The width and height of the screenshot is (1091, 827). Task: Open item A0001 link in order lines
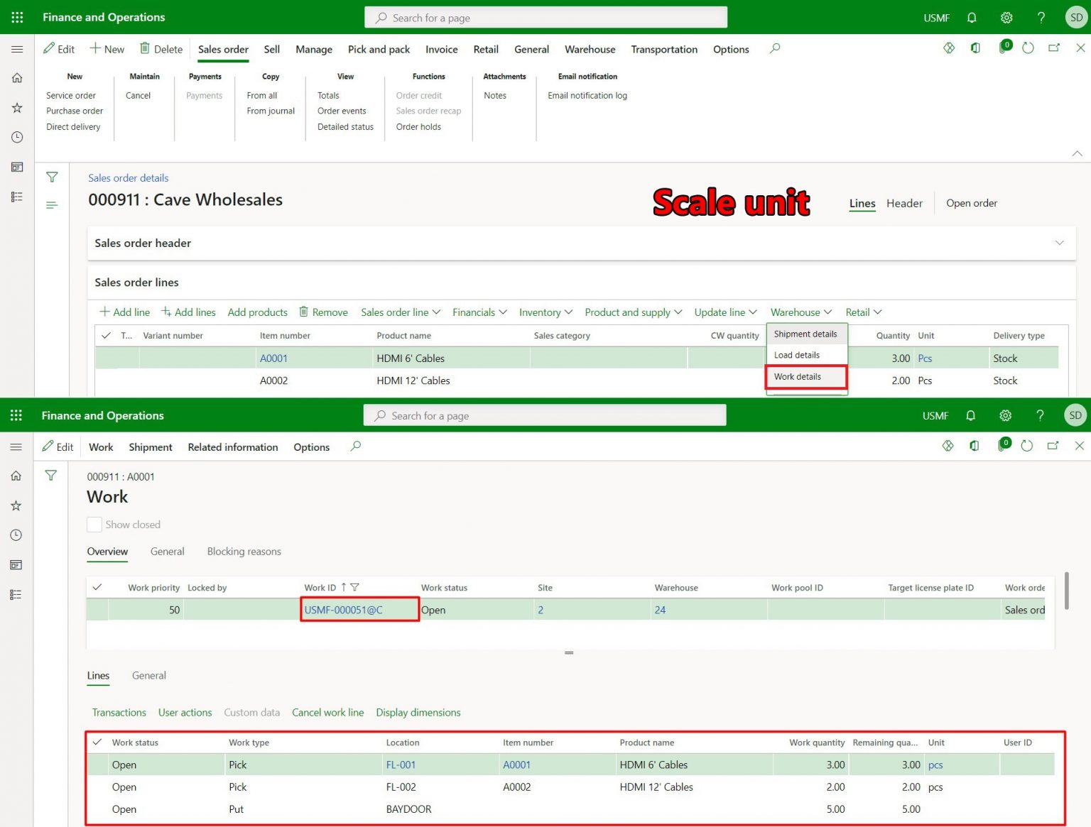(x=273, y=358)
